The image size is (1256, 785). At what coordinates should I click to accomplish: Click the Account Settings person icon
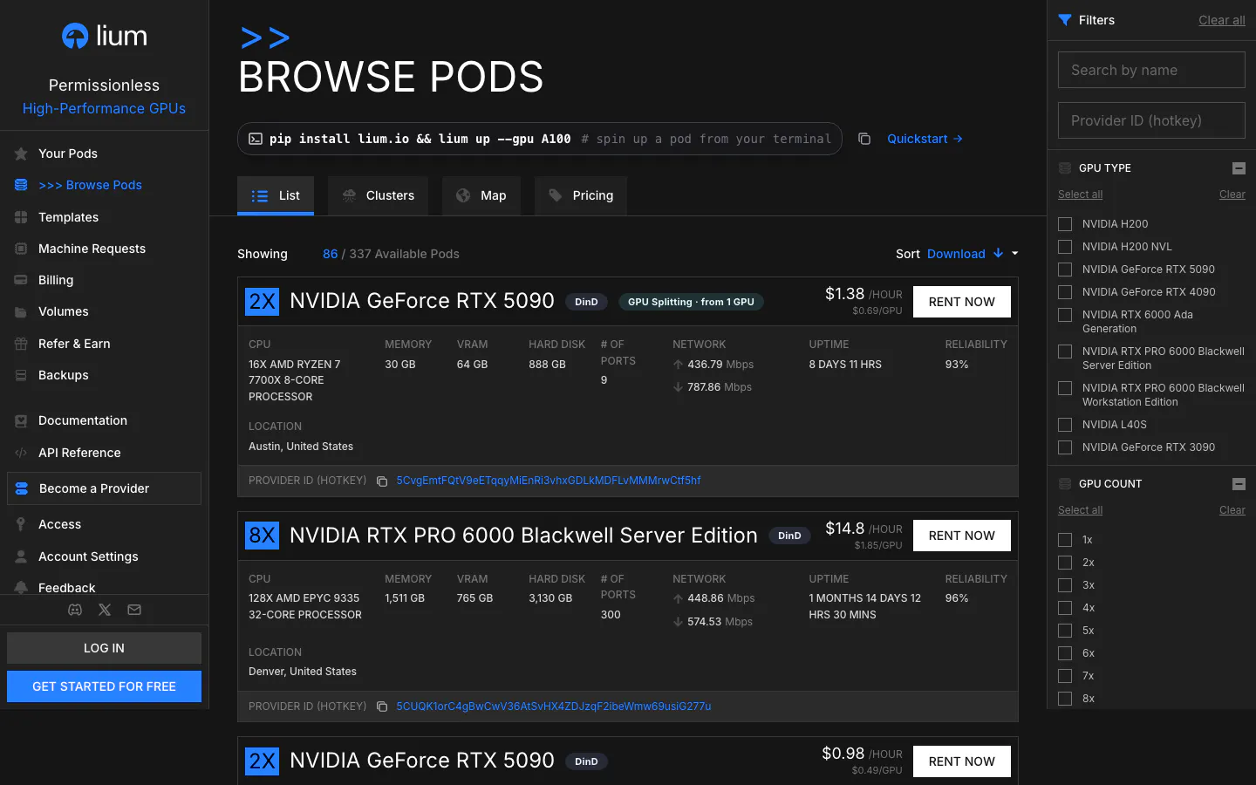[21, 556]
